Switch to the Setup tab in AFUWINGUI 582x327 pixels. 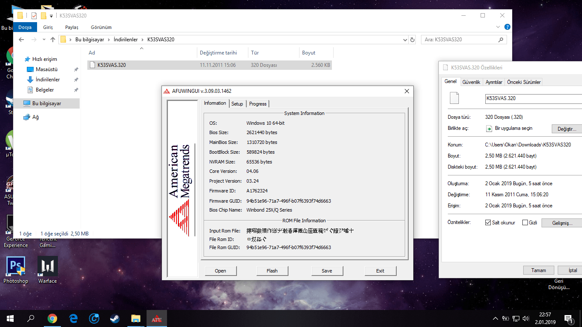[237, 104]
